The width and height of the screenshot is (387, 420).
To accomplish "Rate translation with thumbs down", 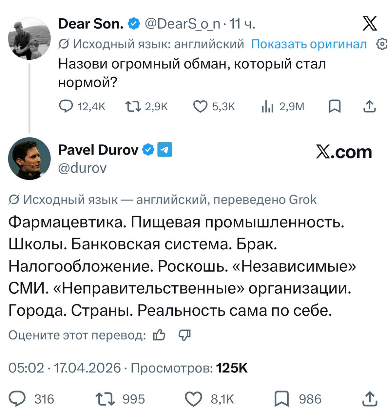I will pyautogui.click(x=184, y=335).
